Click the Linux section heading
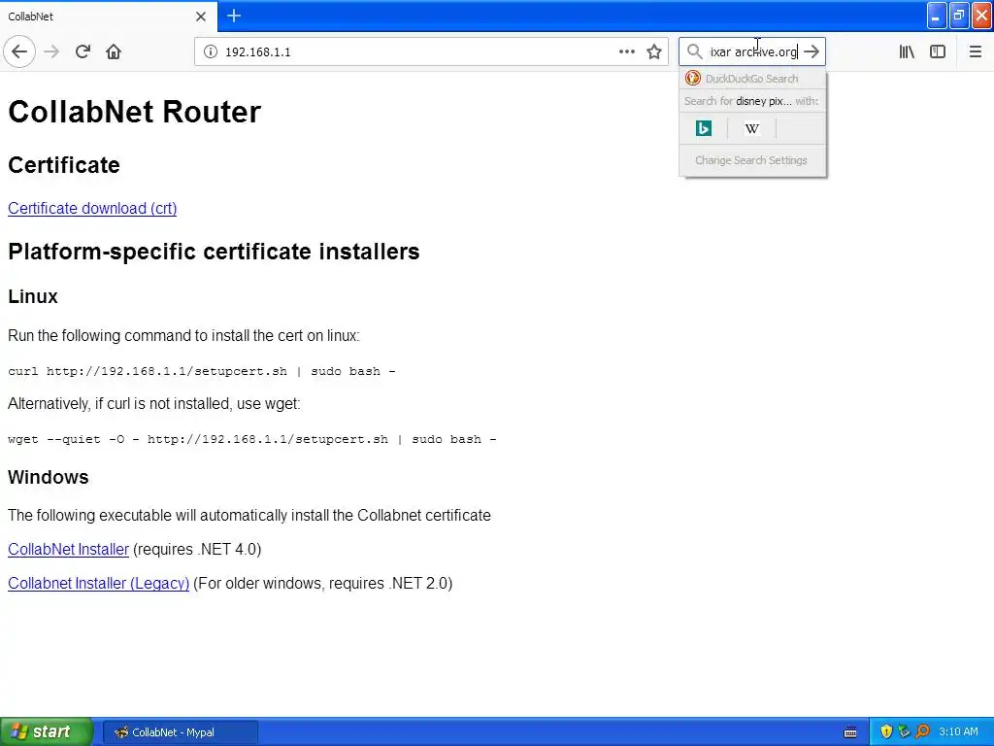This screenshot has width=994, height=746. pos(33,296)
